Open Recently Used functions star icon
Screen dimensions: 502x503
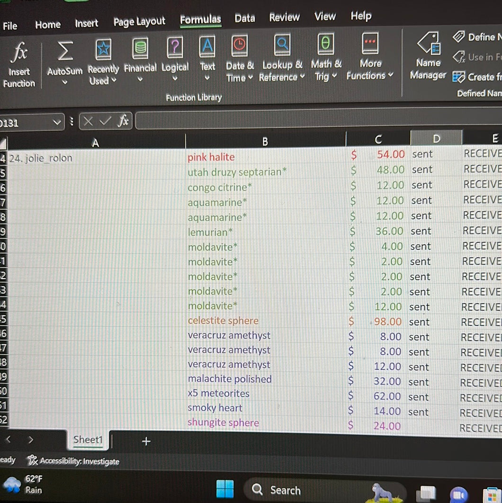(103, 50)
